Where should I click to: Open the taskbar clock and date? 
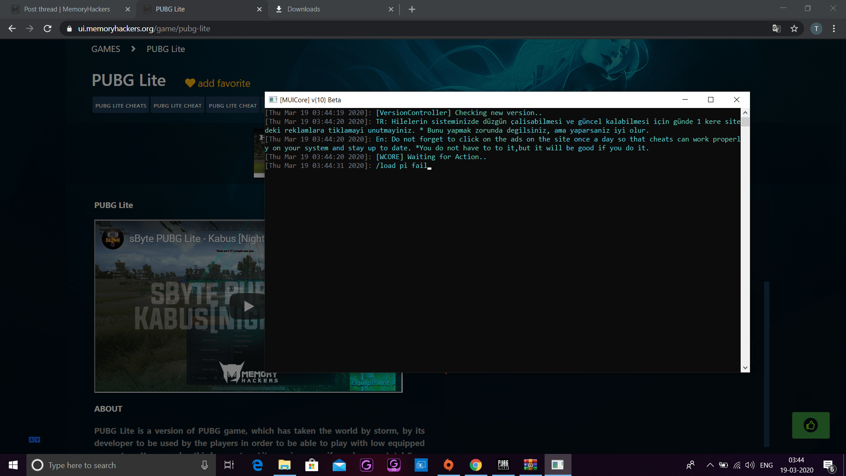tap(797, 465)
